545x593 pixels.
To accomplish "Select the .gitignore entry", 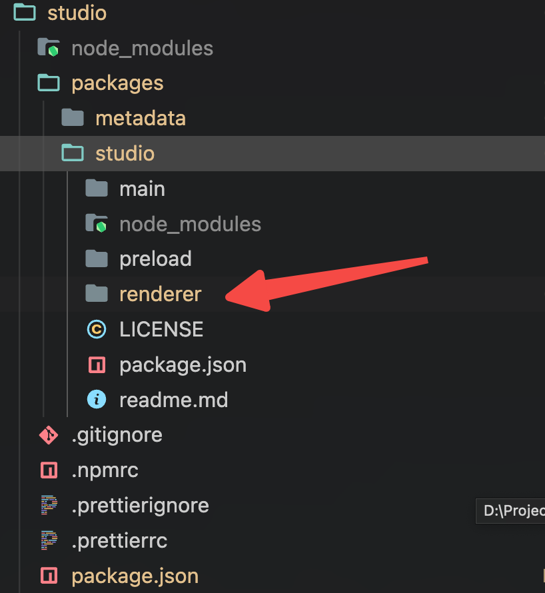I will (x=117, y=435).
